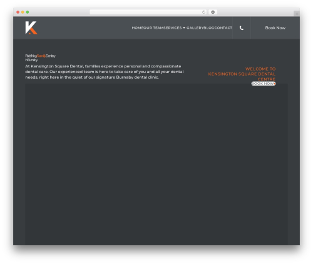Open a new tab with plus button
Viewport: 313px width, 264px height.
297,14
